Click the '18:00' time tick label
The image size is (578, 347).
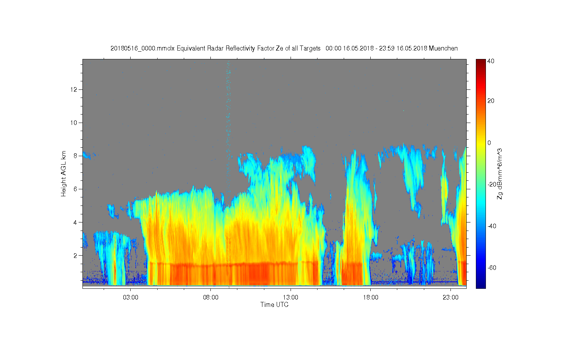[371, 298]
